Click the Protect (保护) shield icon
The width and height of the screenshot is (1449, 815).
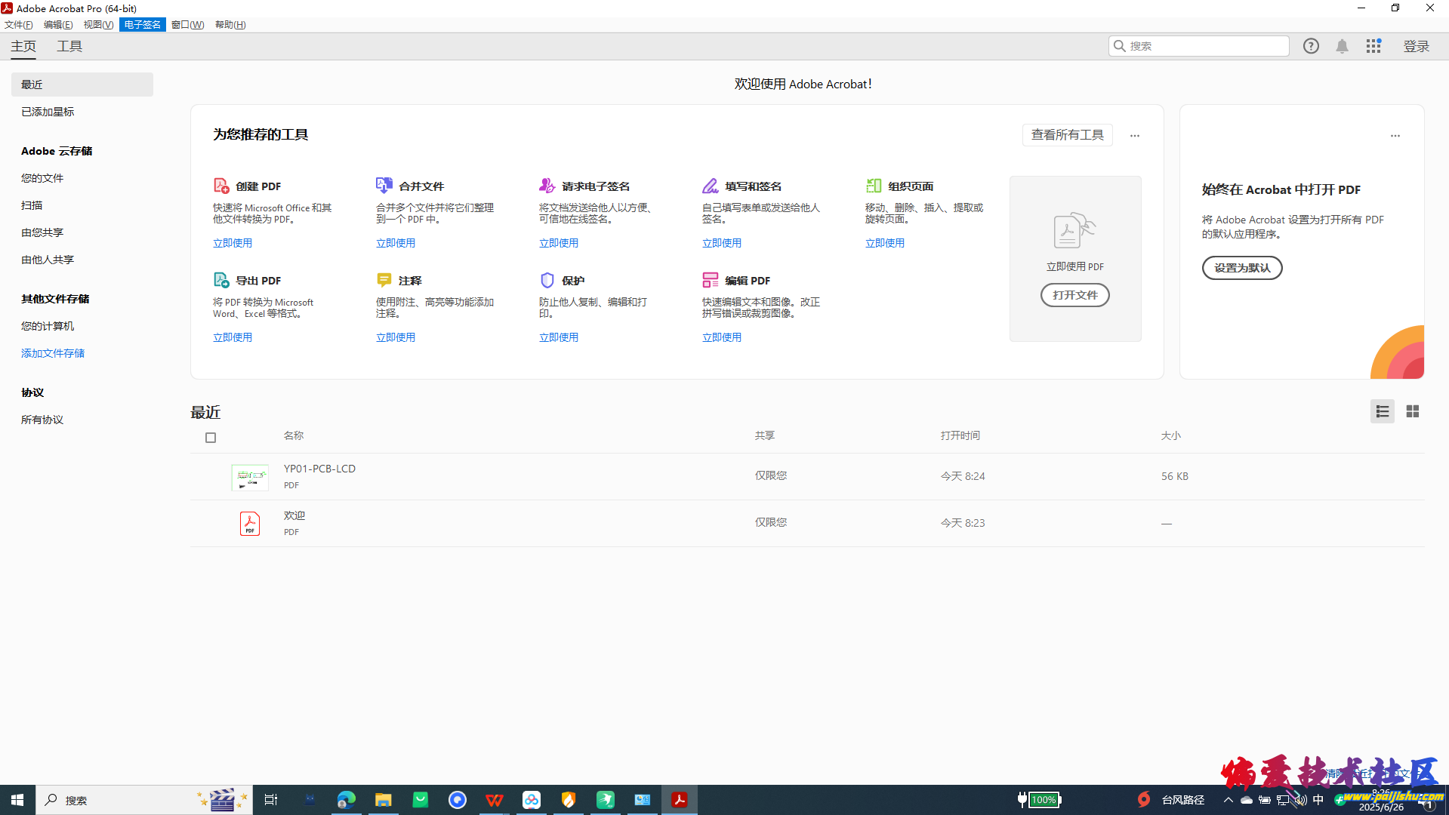click(547, 280)
